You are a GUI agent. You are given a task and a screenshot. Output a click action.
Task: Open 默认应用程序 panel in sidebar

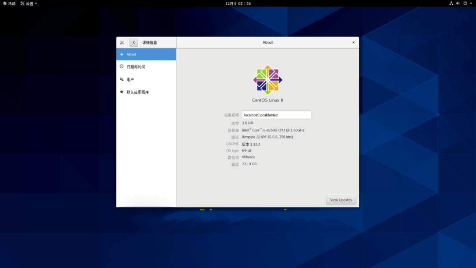pos(146,92)
